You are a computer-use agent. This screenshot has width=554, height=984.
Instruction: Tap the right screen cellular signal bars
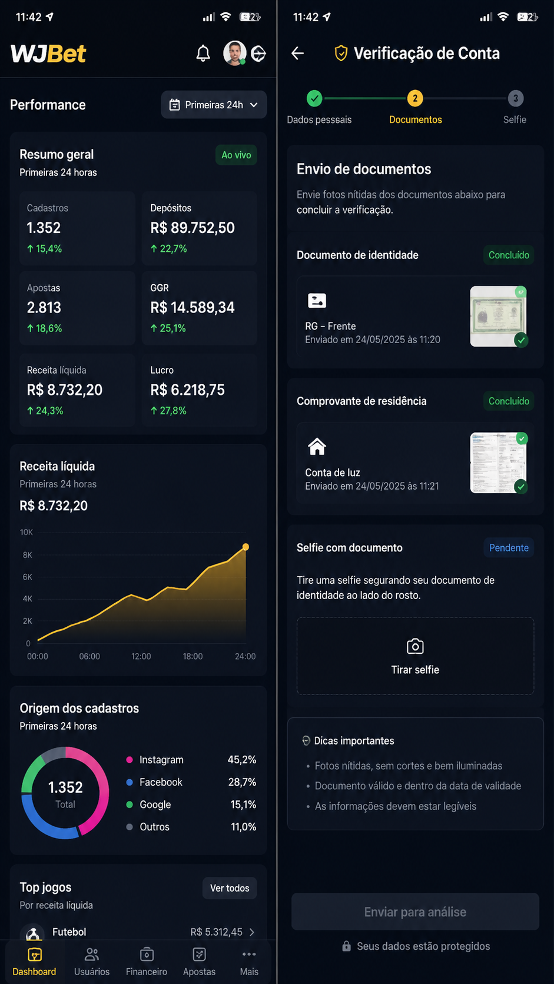click(x=486, y=18)
